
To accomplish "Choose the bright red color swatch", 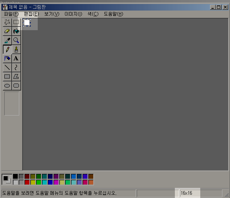I will (x=27, y=182).
